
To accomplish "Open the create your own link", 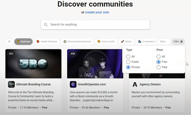I will (x=97, y=12).
